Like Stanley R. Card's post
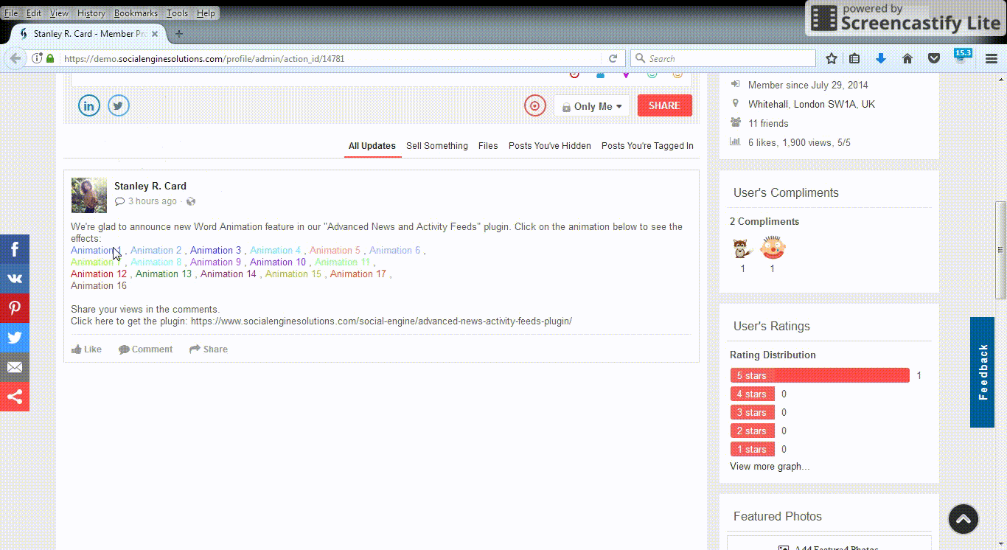The width and height of the screenshot is (1007, 550). coord(86,349)
